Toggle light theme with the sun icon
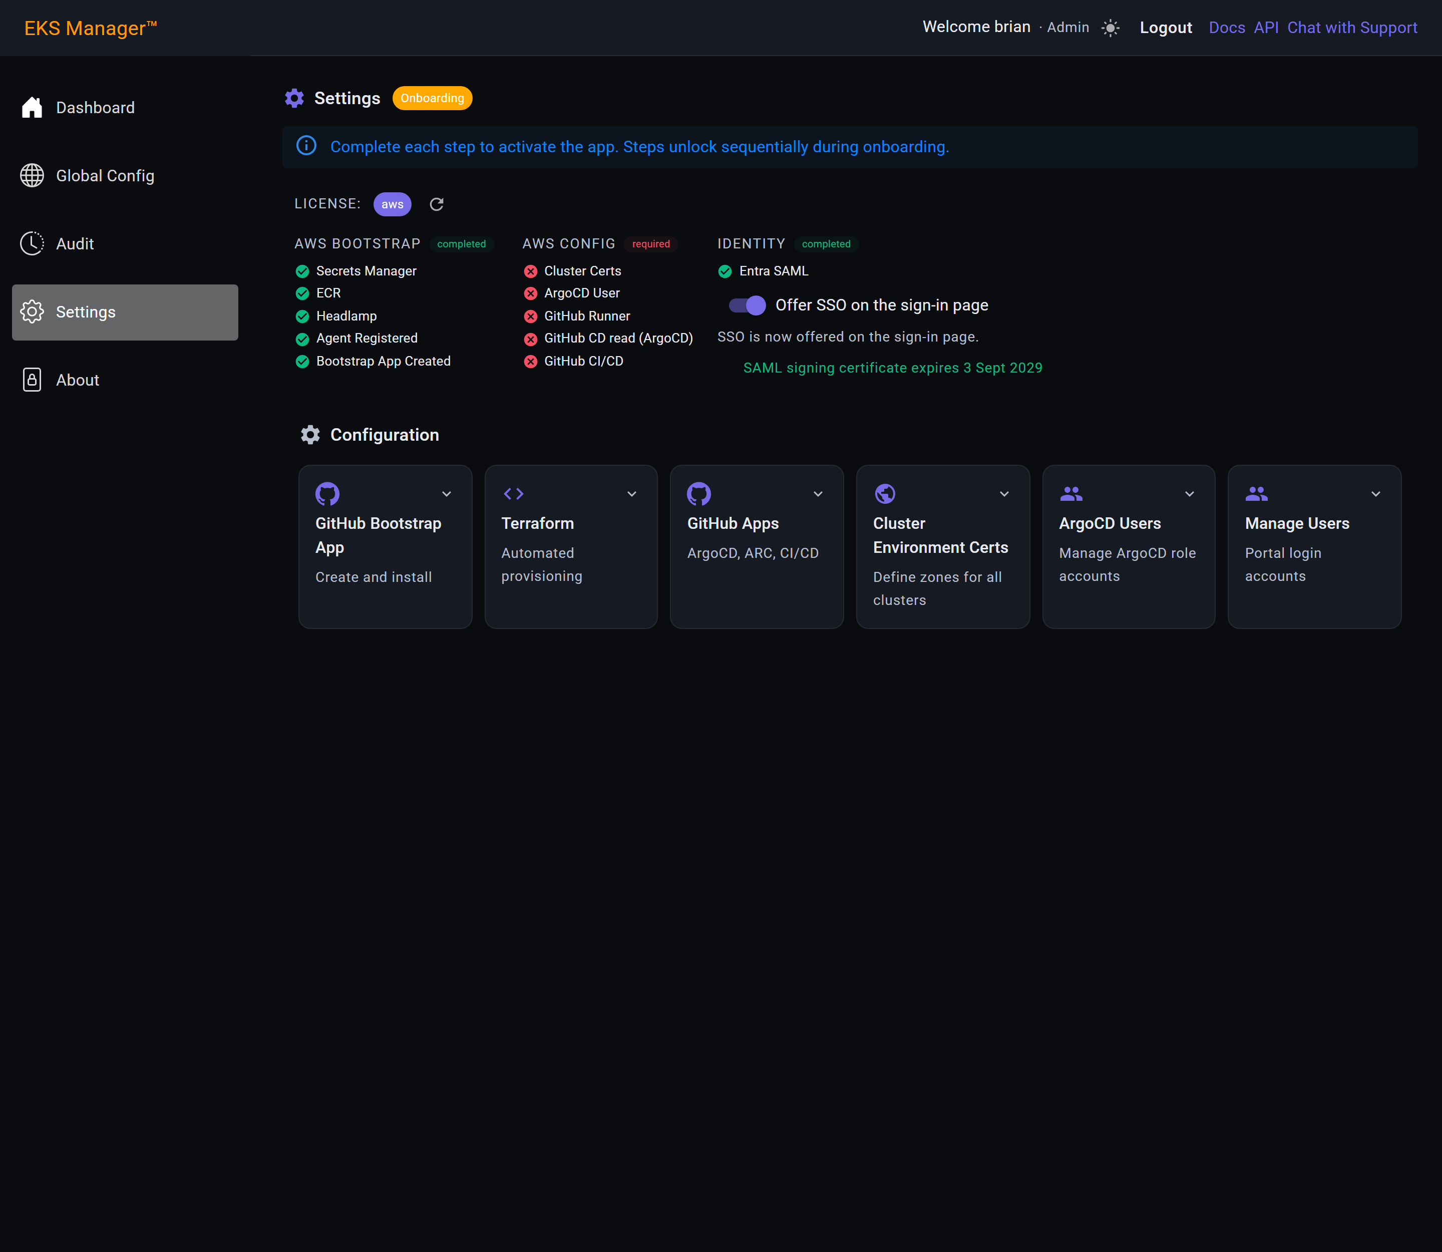1442x1252 pixels. click(1110, 28)
